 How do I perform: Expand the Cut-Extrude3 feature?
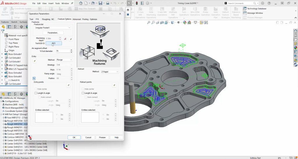coord(2,58)
